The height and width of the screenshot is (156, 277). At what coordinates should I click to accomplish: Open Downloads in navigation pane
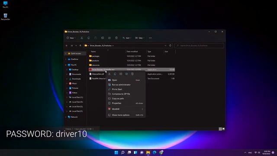pyautogui.click(x=76, y=79)
